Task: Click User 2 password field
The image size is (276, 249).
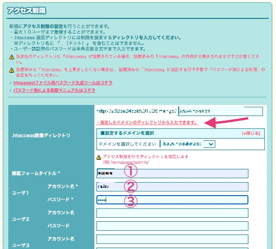Action: (x=172, y=226)
